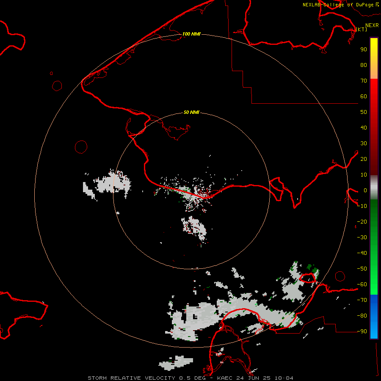The width and height of the screenshot is (381, 381).
Task: Click the -20 scale label
Action: tap(362, 221)
